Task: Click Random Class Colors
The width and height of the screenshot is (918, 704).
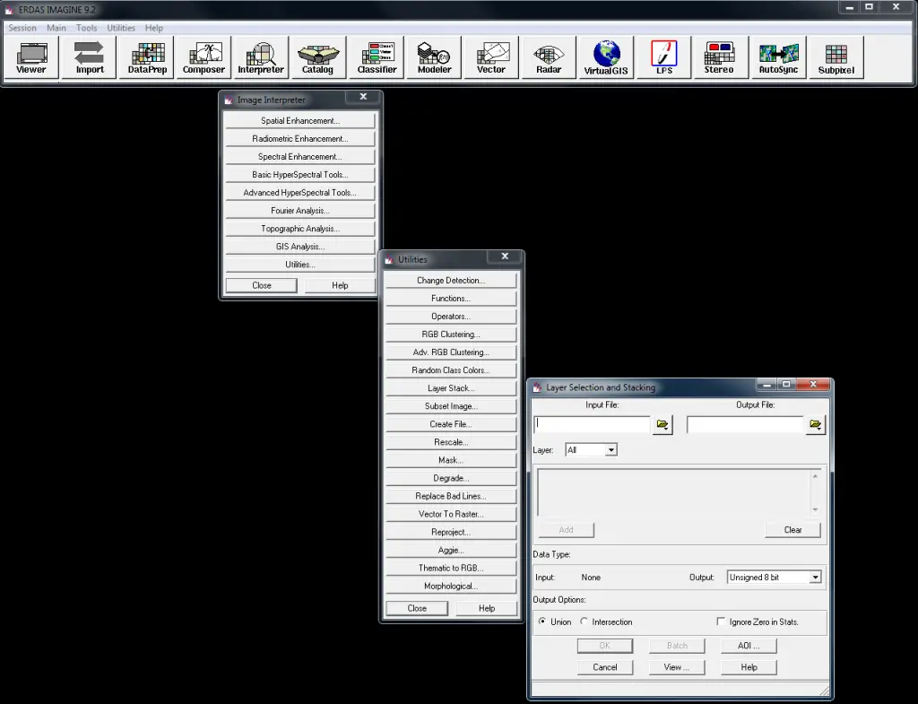Action: tap(451, 370)
